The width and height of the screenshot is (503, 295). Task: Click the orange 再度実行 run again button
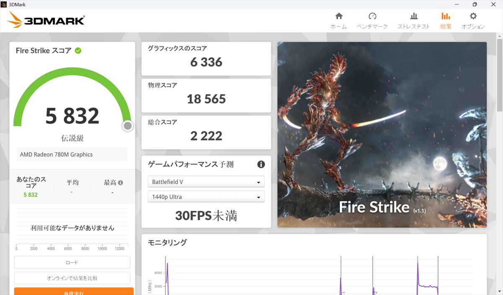(74, 291)
